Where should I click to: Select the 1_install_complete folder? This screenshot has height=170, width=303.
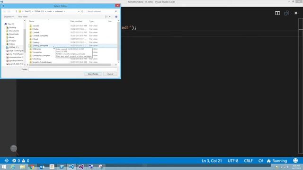(40, 36)
